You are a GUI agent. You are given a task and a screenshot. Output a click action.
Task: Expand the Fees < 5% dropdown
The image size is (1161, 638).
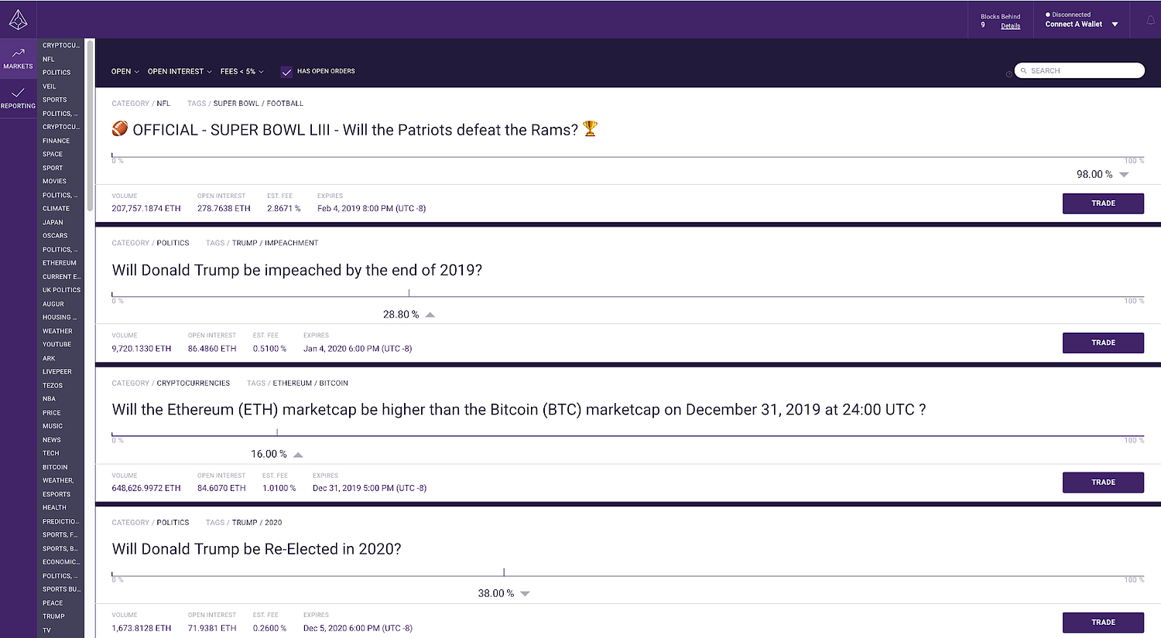point(241,71)
